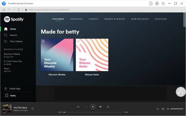Play the current track
Viewport: 186px width, 116px height.
point(93,107)
